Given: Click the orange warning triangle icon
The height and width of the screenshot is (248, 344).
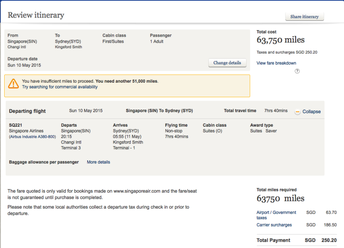Looking at the screenshot, I should click(x=13, y=83).
